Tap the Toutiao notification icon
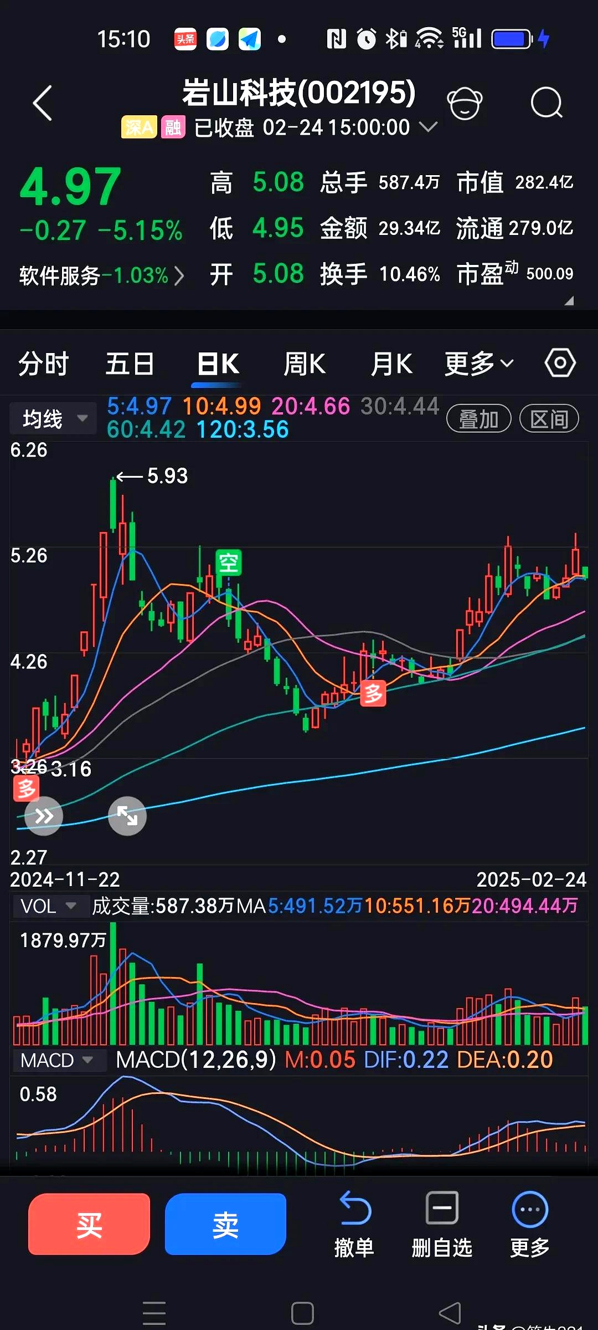 (x=185, y=39)
